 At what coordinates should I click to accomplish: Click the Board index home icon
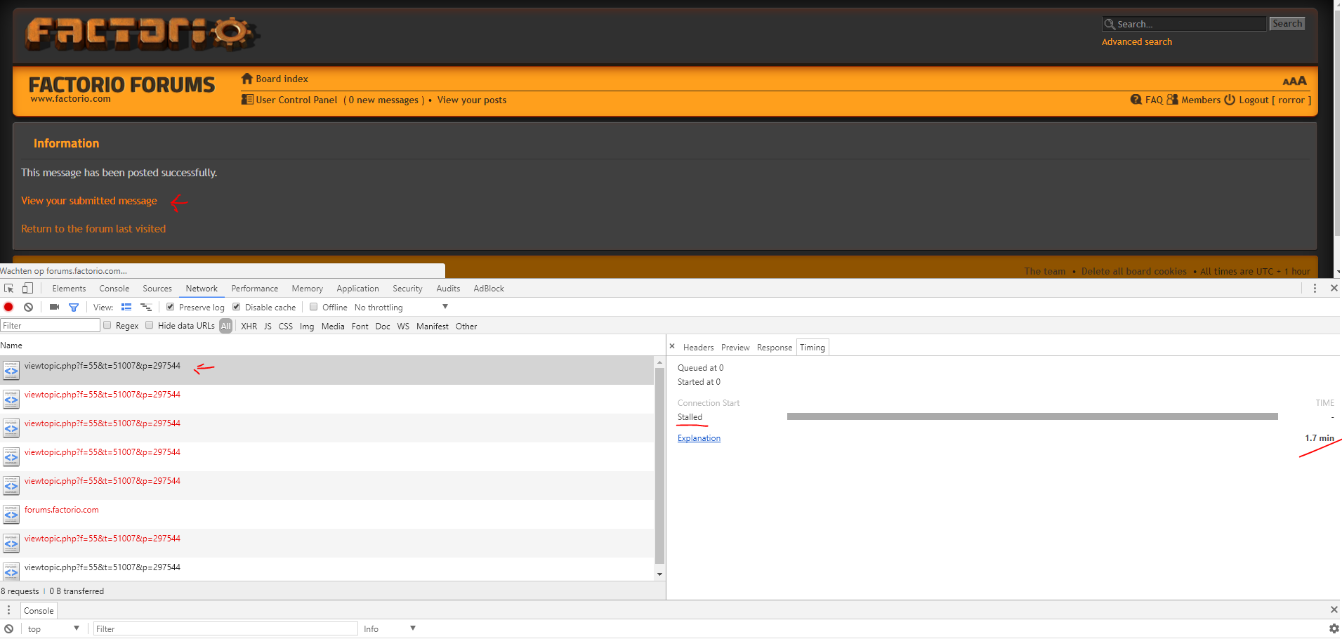click(x=246, y=79)
